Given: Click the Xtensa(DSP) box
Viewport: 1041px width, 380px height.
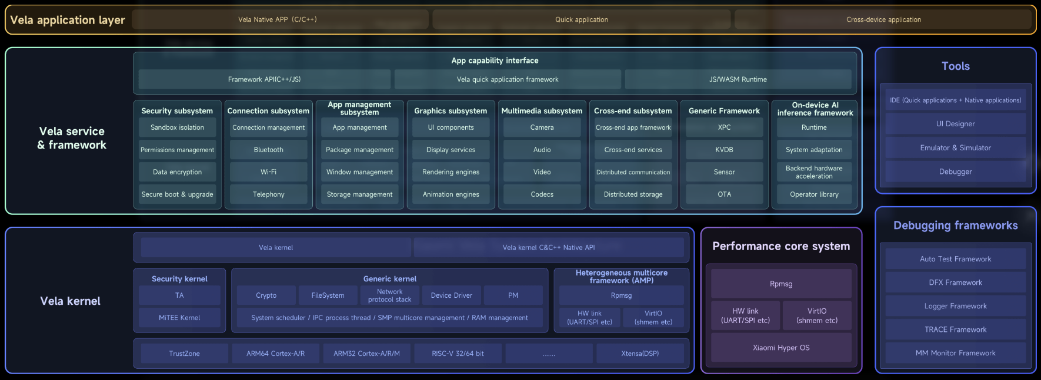Looking at the screenshot, I should pyautogui.click(x=640, y=354).
